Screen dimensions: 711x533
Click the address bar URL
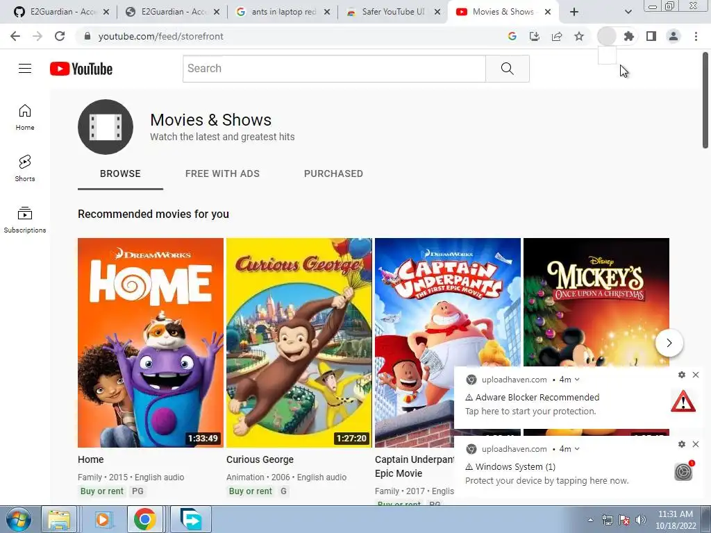161,36
